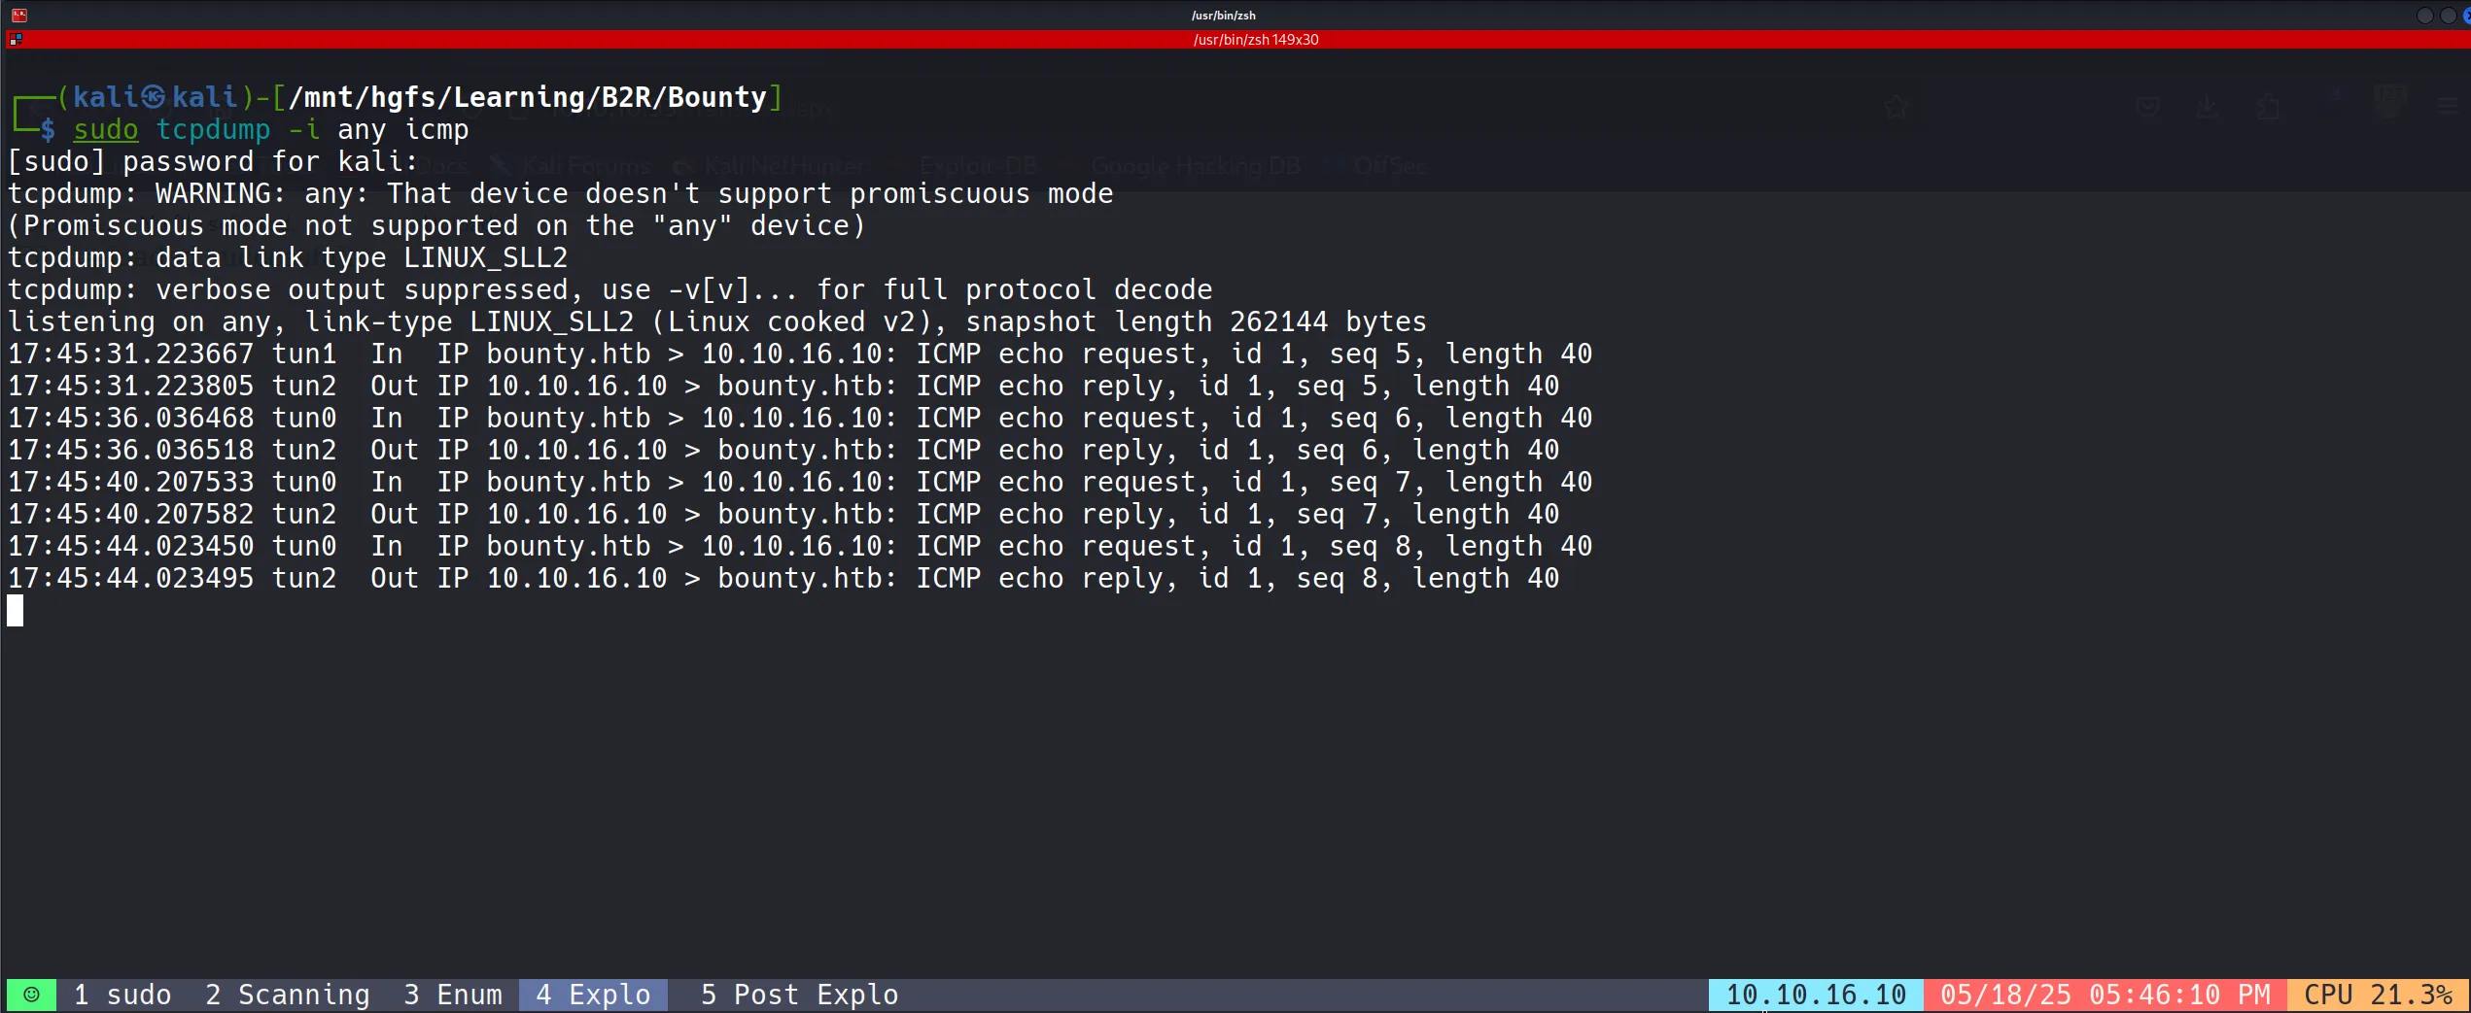
Task: Click the Kali logo symbol in the prompt
Action: [x=154, y=97]
